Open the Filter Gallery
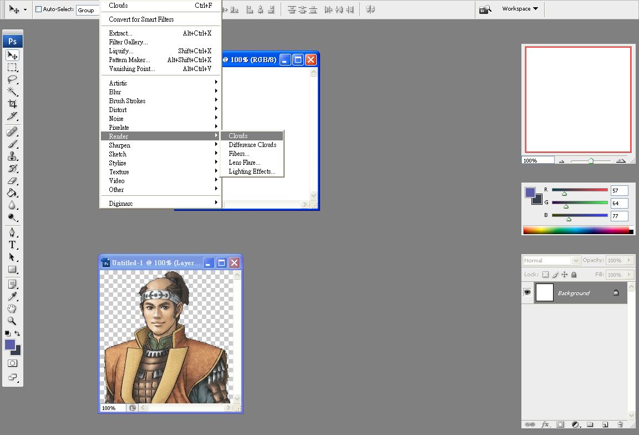Screen dimensions: 639x435 (x=161, y=42)
